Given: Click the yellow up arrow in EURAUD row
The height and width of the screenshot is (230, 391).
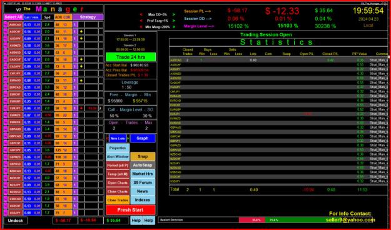Looking at the screenshot, I should pyautogui.click(x=81, y=81).
